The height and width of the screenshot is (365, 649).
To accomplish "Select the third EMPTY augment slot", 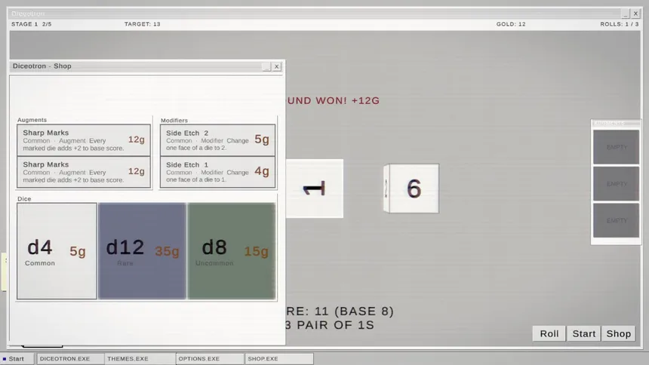I will click(617, 220).
